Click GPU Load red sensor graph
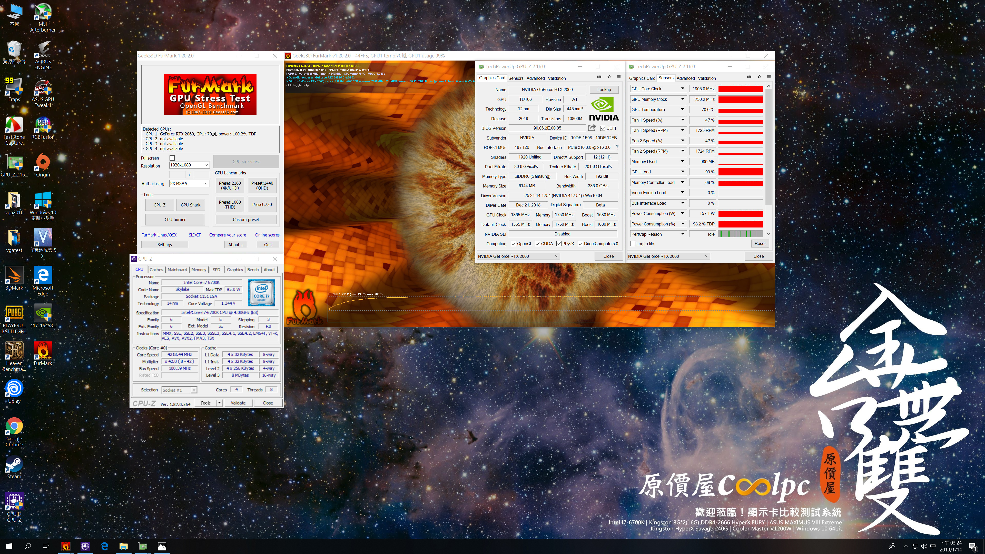This screenshot has width=985, height=554. pyautogui.click(x=740, y=172)
